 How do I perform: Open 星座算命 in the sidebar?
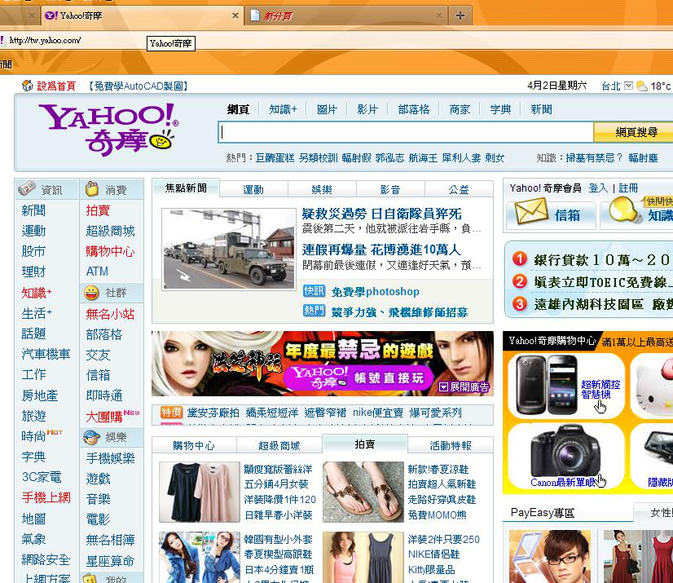click(110, 561)
